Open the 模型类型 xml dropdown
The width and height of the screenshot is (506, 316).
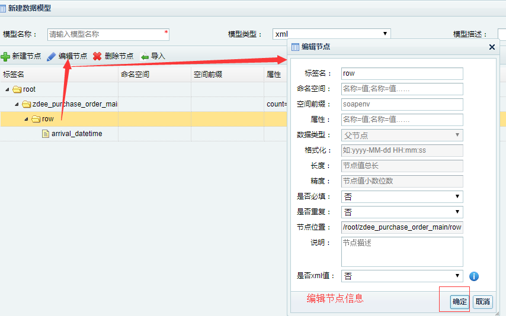[331, 34]
